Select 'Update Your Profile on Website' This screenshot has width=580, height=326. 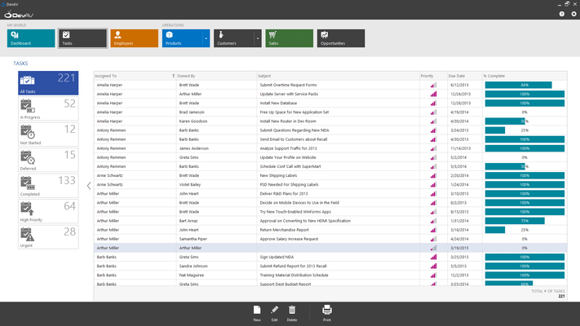coord(330,157)
